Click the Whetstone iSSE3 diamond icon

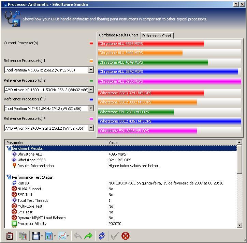pos(14,160)
